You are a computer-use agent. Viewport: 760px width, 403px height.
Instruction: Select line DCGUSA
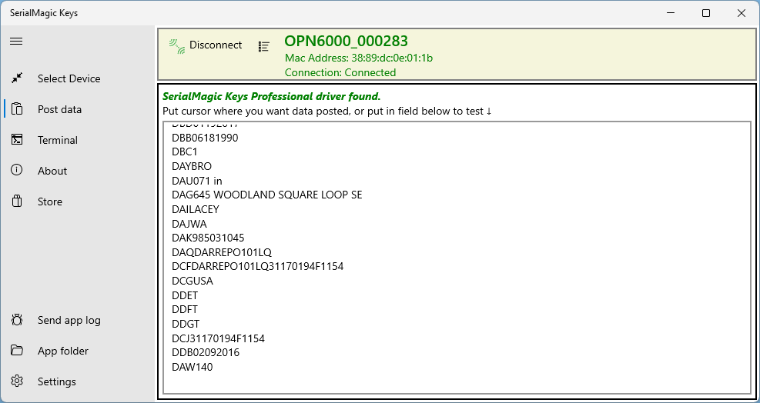[x=193, y=281]
